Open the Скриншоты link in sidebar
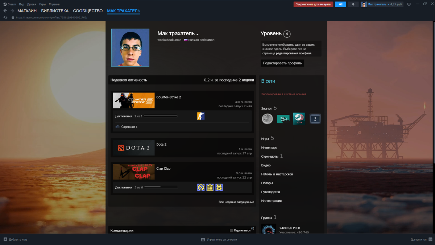The image size is (435, 245). (270, 156)
